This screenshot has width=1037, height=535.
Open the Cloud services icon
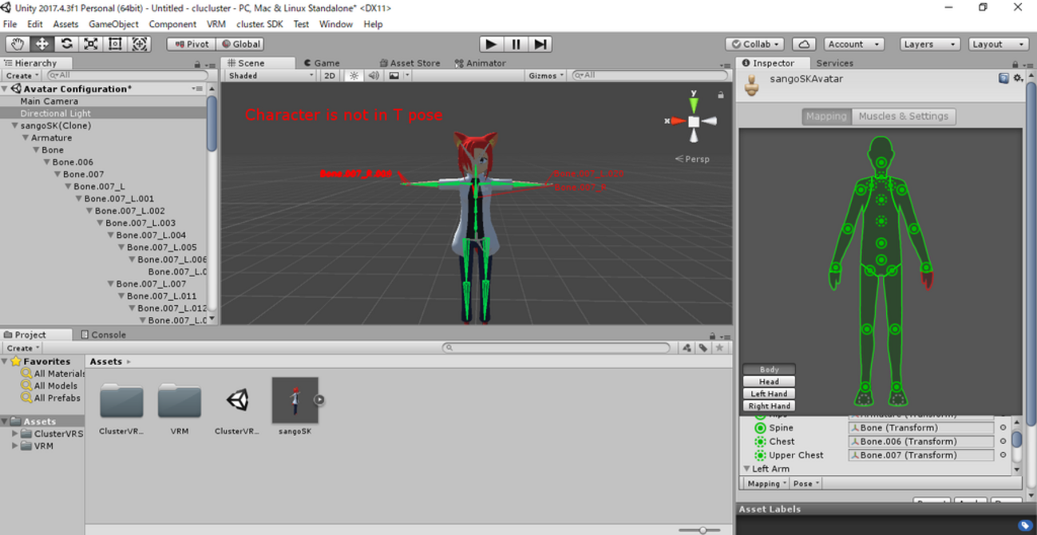[804, 44]
